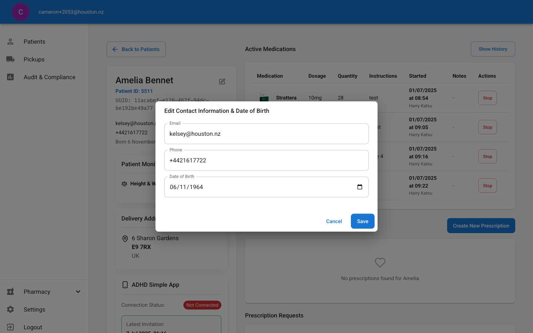Stop the medication started at 09:16
This screenshot has height=333, width=533.
pyautogui.click(x=487, y=157)
